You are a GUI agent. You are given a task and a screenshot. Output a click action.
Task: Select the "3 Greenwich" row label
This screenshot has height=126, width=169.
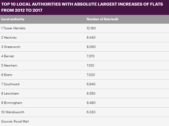click(11, 47)
